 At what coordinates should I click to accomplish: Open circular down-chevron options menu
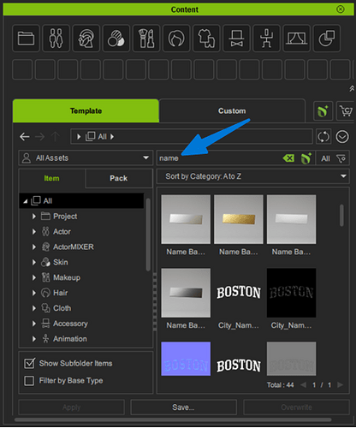[342, 137]
